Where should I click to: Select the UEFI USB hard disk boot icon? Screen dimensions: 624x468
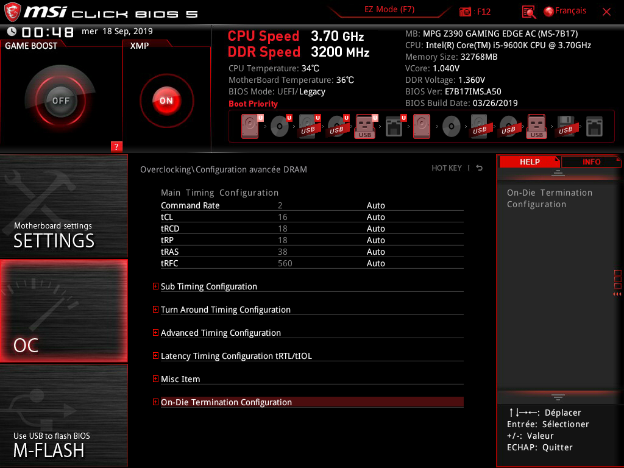[309, 126]
